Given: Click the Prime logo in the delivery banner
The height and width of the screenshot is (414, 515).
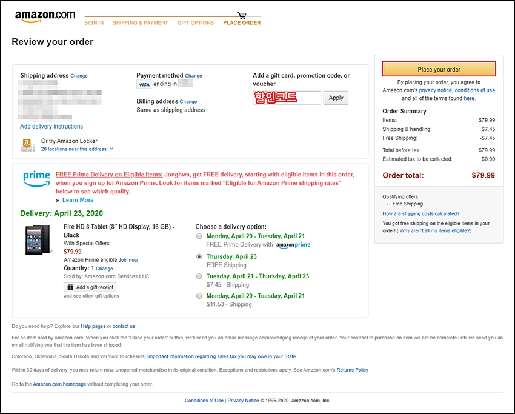Looking at the screenshot, I should (36, 179).
